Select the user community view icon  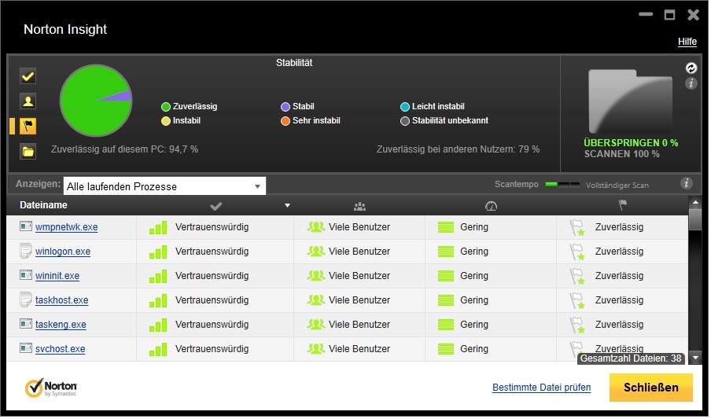(28, 101)
